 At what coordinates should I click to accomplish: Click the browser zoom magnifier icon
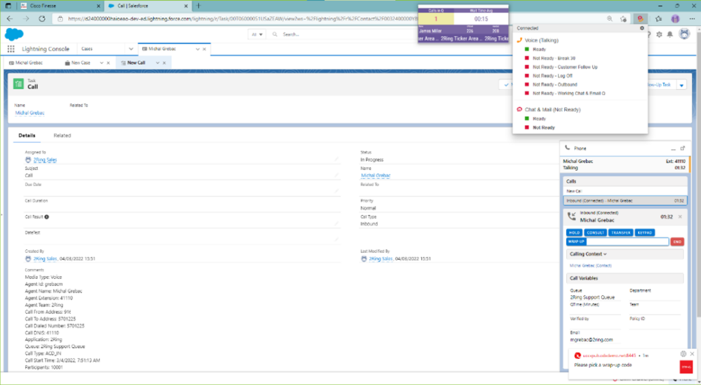point(610,18)
